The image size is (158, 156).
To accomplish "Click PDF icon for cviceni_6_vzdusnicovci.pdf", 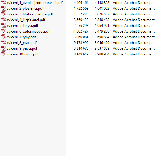I will click(x=4, y=31).
